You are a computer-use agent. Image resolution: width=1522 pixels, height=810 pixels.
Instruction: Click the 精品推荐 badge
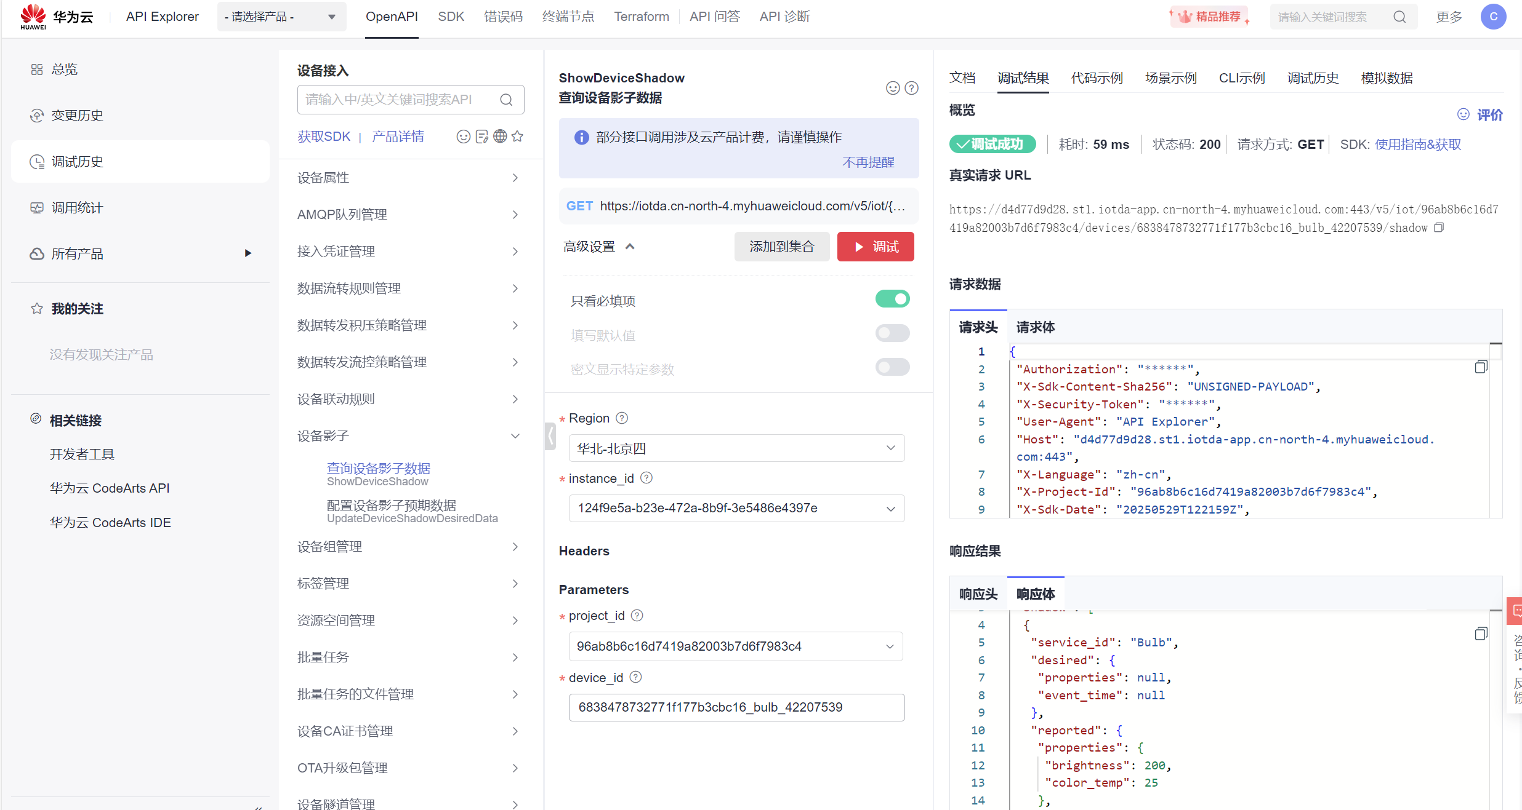click(1210, 17)
